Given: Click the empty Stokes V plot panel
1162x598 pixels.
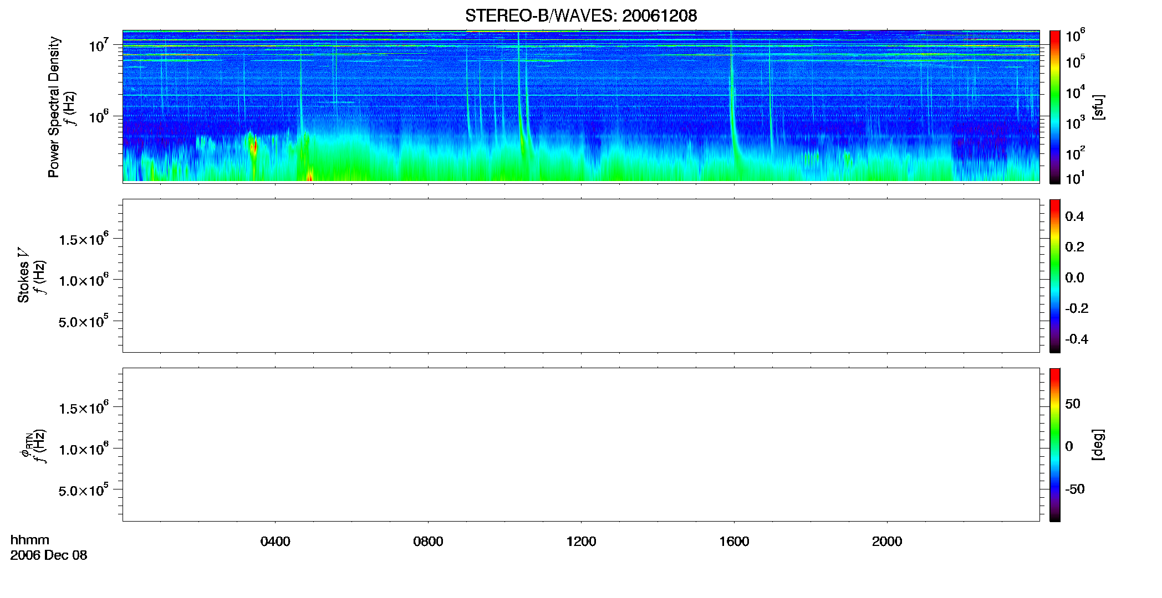Looking at the screenshot, I should tap(581, 276).
